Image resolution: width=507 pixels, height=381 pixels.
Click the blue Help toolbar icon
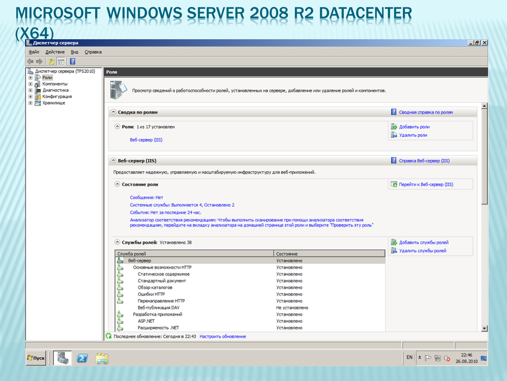click(x=73, y=61)
